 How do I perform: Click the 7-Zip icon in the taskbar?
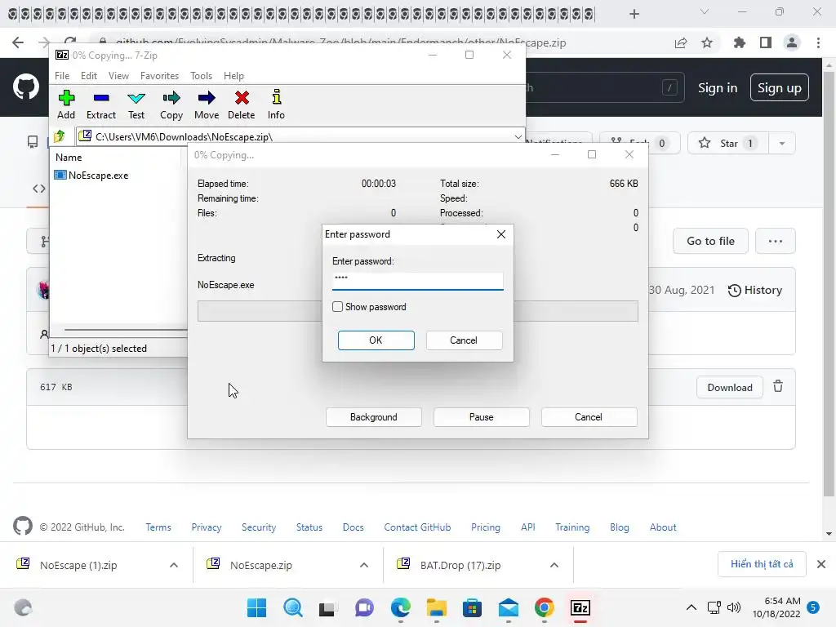coord(580,607)
